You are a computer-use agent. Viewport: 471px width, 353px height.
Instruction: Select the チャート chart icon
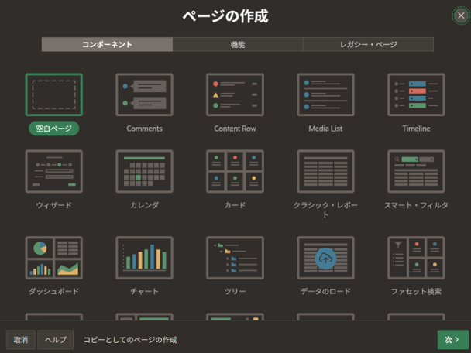pyautogui.click(x=145, y=258)
